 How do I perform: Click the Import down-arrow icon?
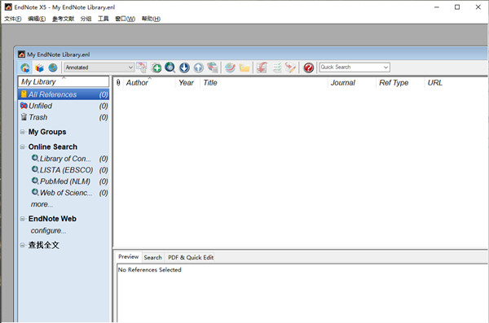coord(185,68)
